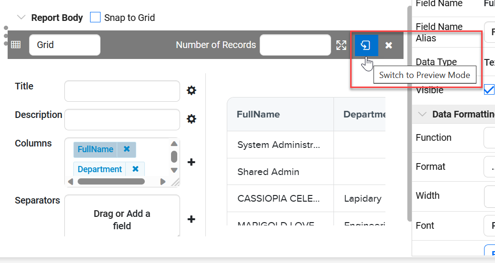Select the CASSIOPIA CELE... cell
This screenshot has width=495, height=263.
(x=280, y=198)
